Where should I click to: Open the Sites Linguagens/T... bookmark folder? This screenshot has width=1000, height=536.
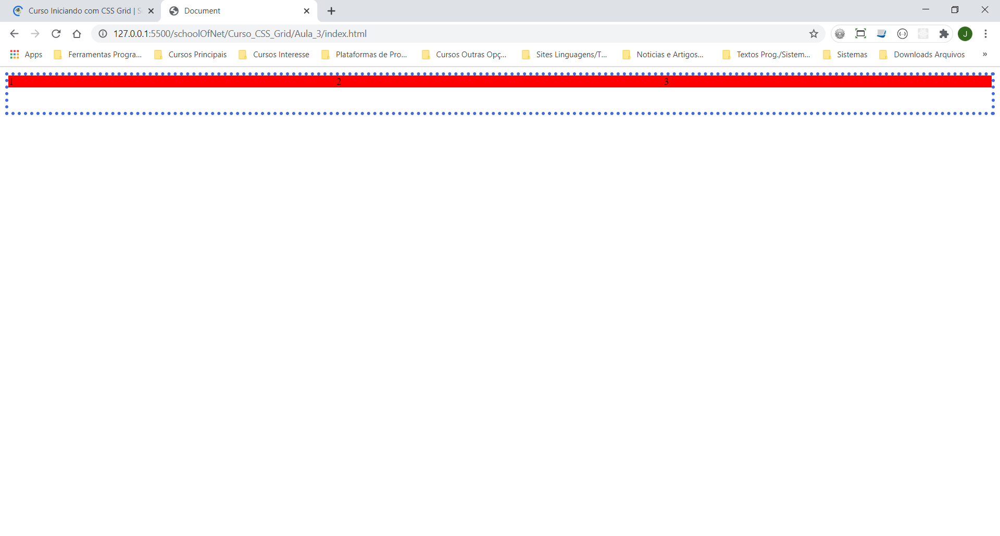point(565,55)
